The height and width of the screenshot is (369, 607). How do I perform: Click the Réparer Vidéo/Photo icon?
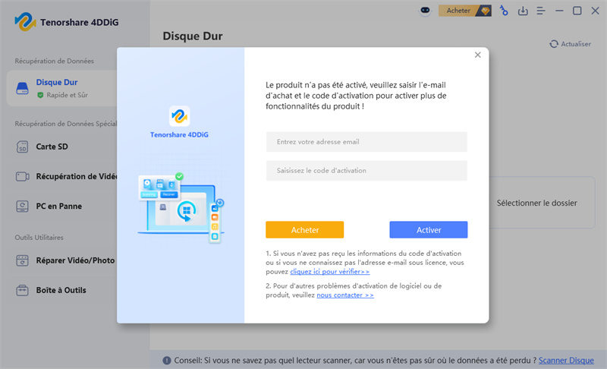pyautogui.click(x=23, y=260)
